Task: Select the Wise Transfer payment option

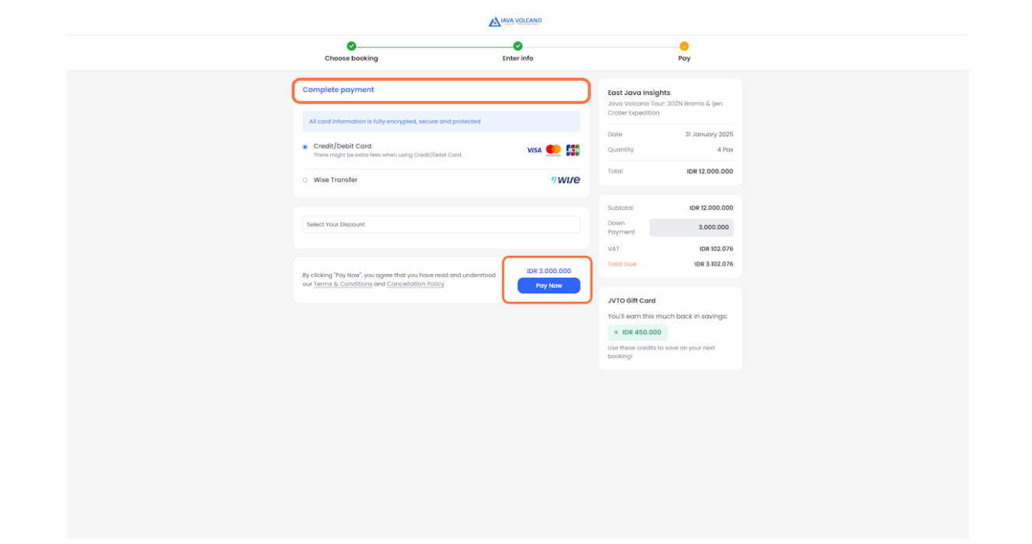Action: click(x=304, y=180)
